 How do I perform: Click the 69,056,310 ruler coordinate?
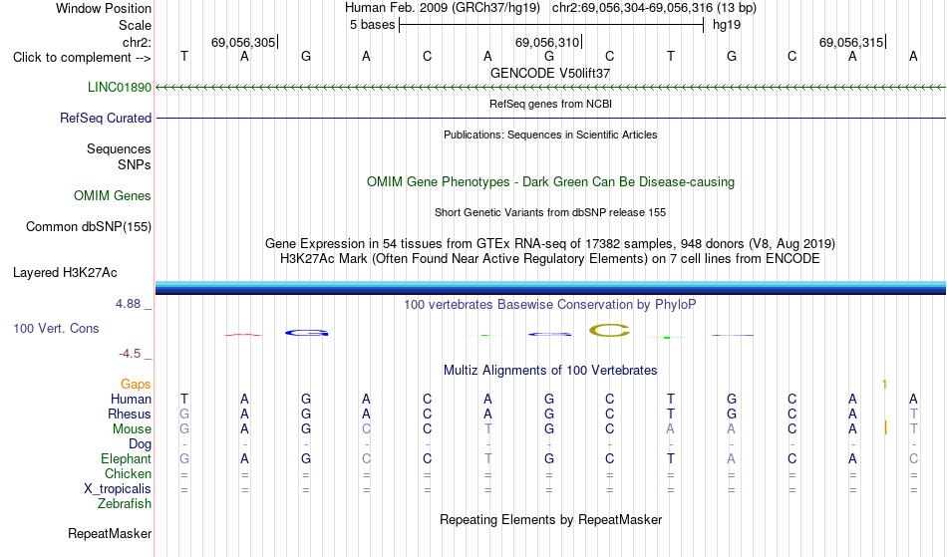coord(547,42)
